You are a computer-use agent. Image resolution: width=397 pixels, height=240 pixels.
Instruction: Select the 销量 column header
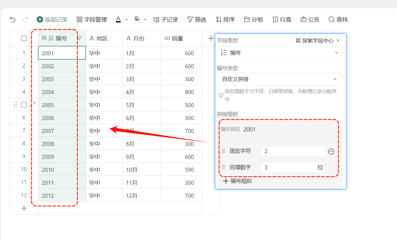[x=181, y=38]
